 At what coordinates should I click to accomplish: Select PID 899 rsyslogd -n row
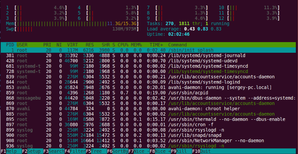click(148, 130)
